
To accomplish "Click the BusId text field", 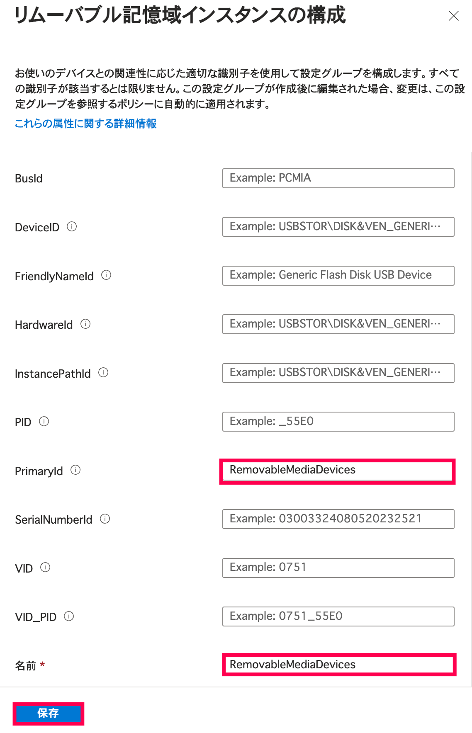I will (x=338, y=178).
